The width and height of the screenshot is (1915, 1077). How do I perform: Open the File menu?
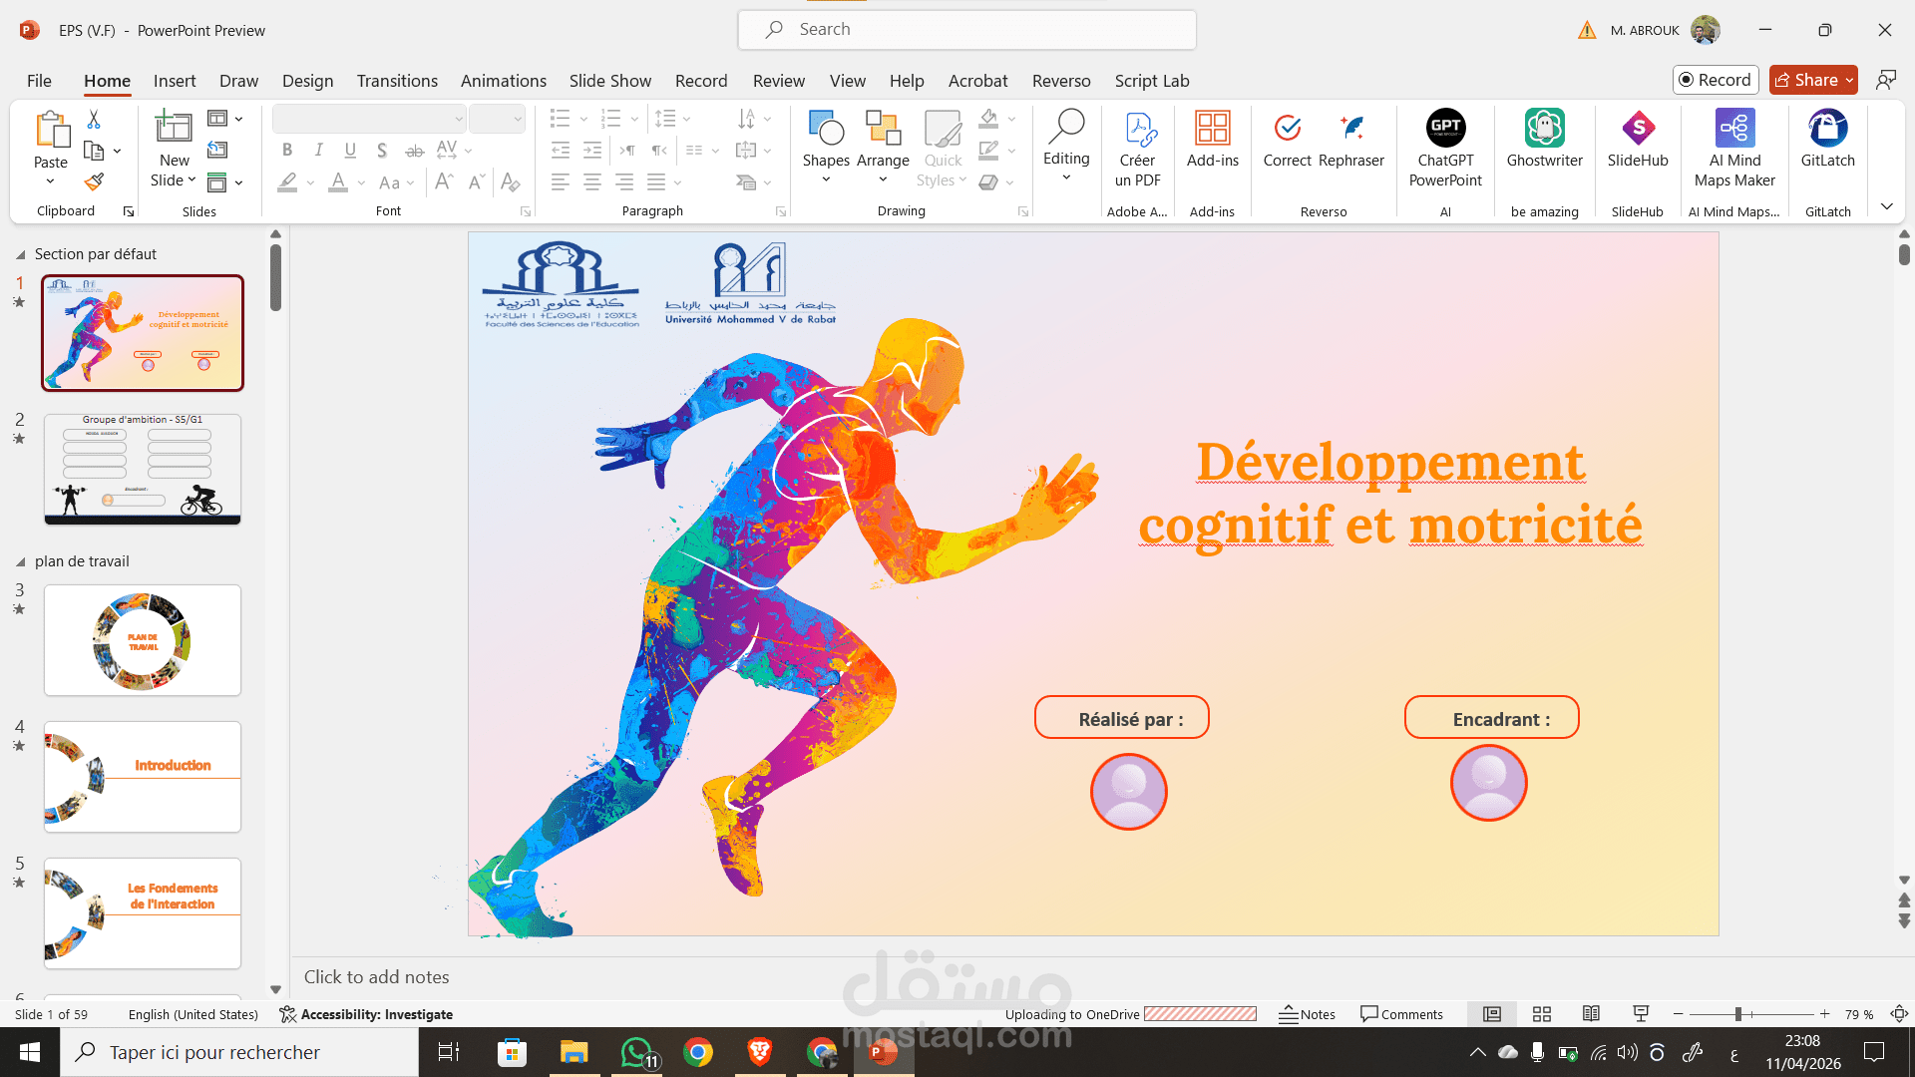coord(39,81)
